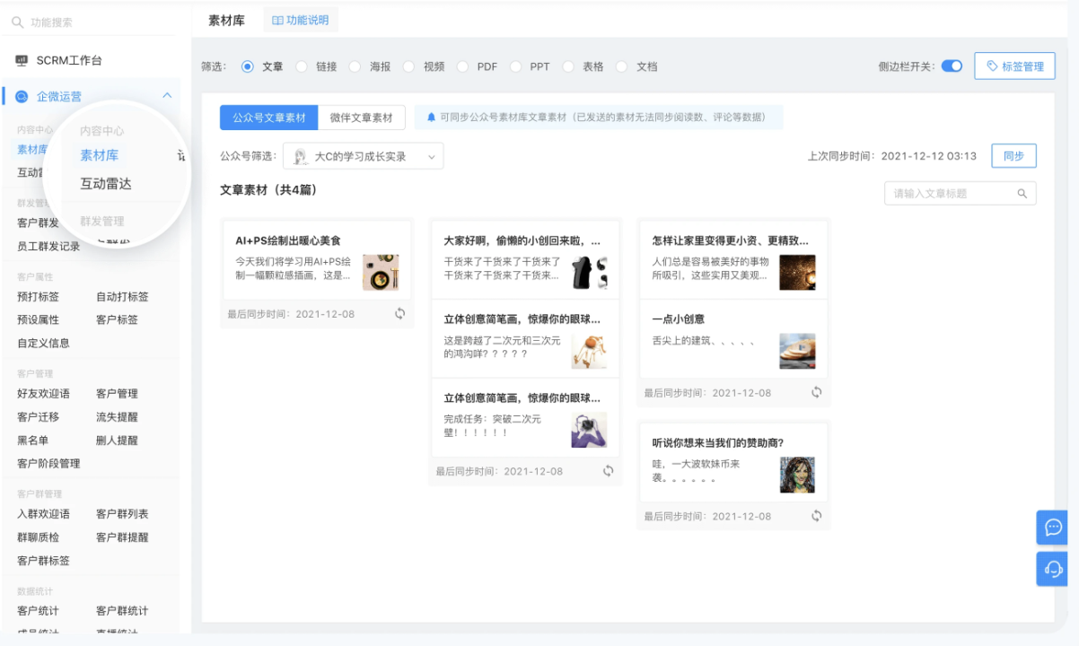Select the 视频 filter radio button
The image size is (1079, 646).
(409, 66)
